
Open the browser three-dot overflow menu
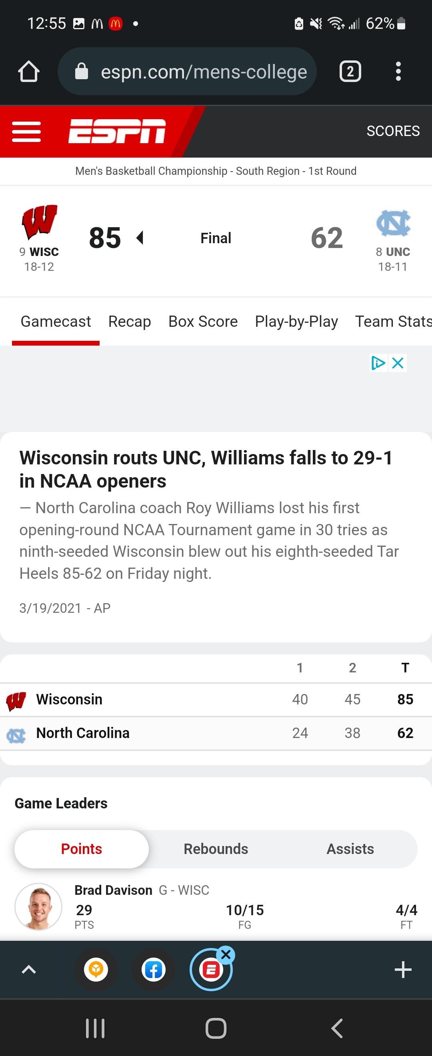click(x=398, y=71)
